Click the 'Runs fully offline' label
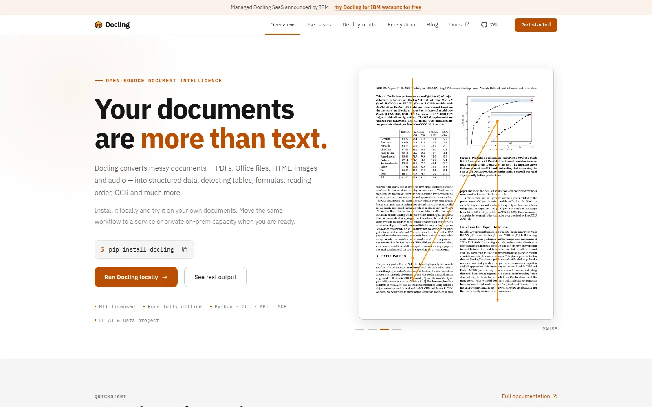Image resolution: width=652 pixels, height=407 pixels. pyautogui.click(x=174, y=306)
